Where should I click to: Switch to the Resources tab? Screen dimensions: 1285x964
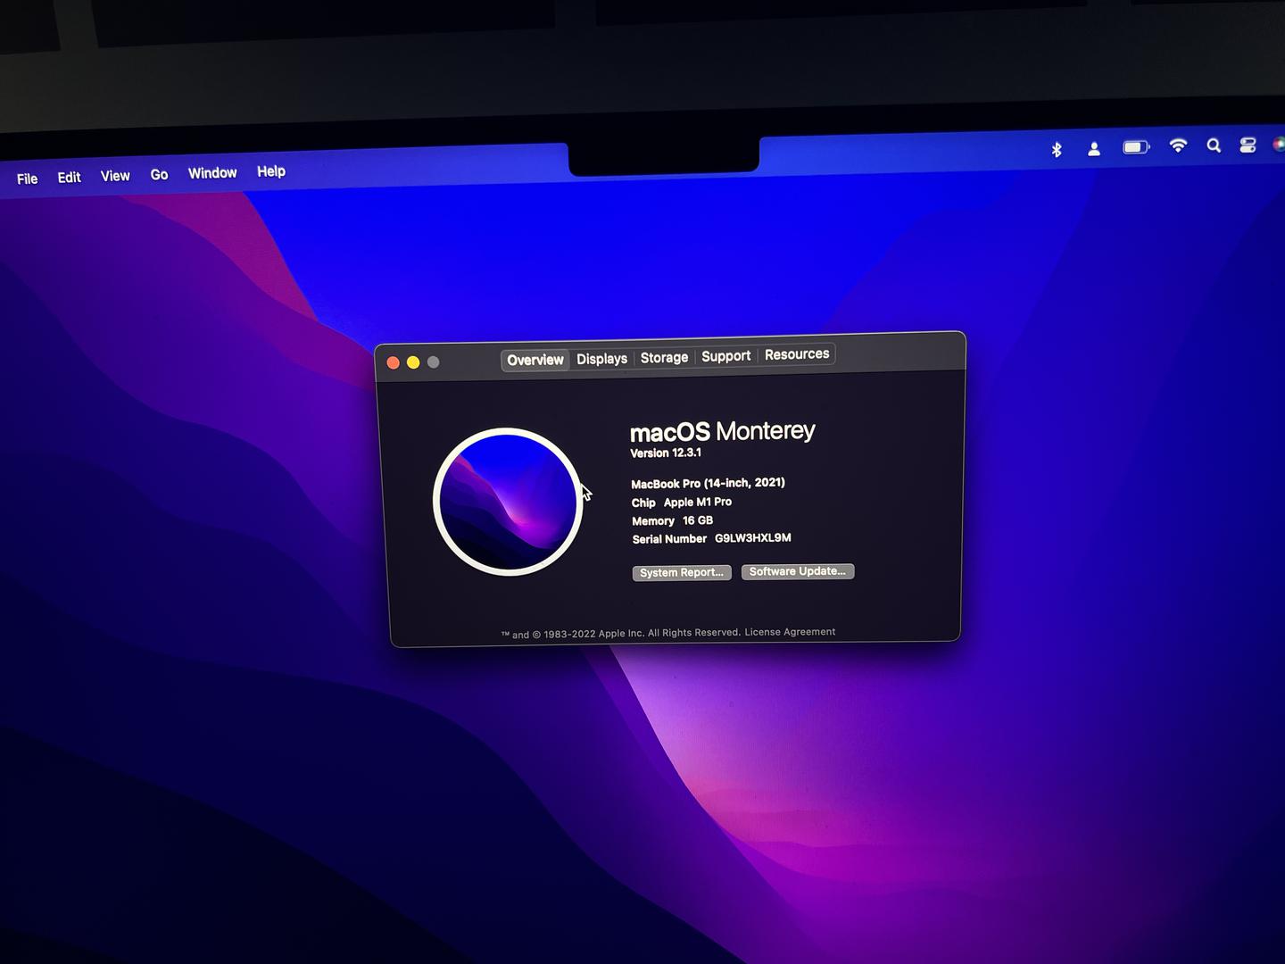click(x=797, y=353)
